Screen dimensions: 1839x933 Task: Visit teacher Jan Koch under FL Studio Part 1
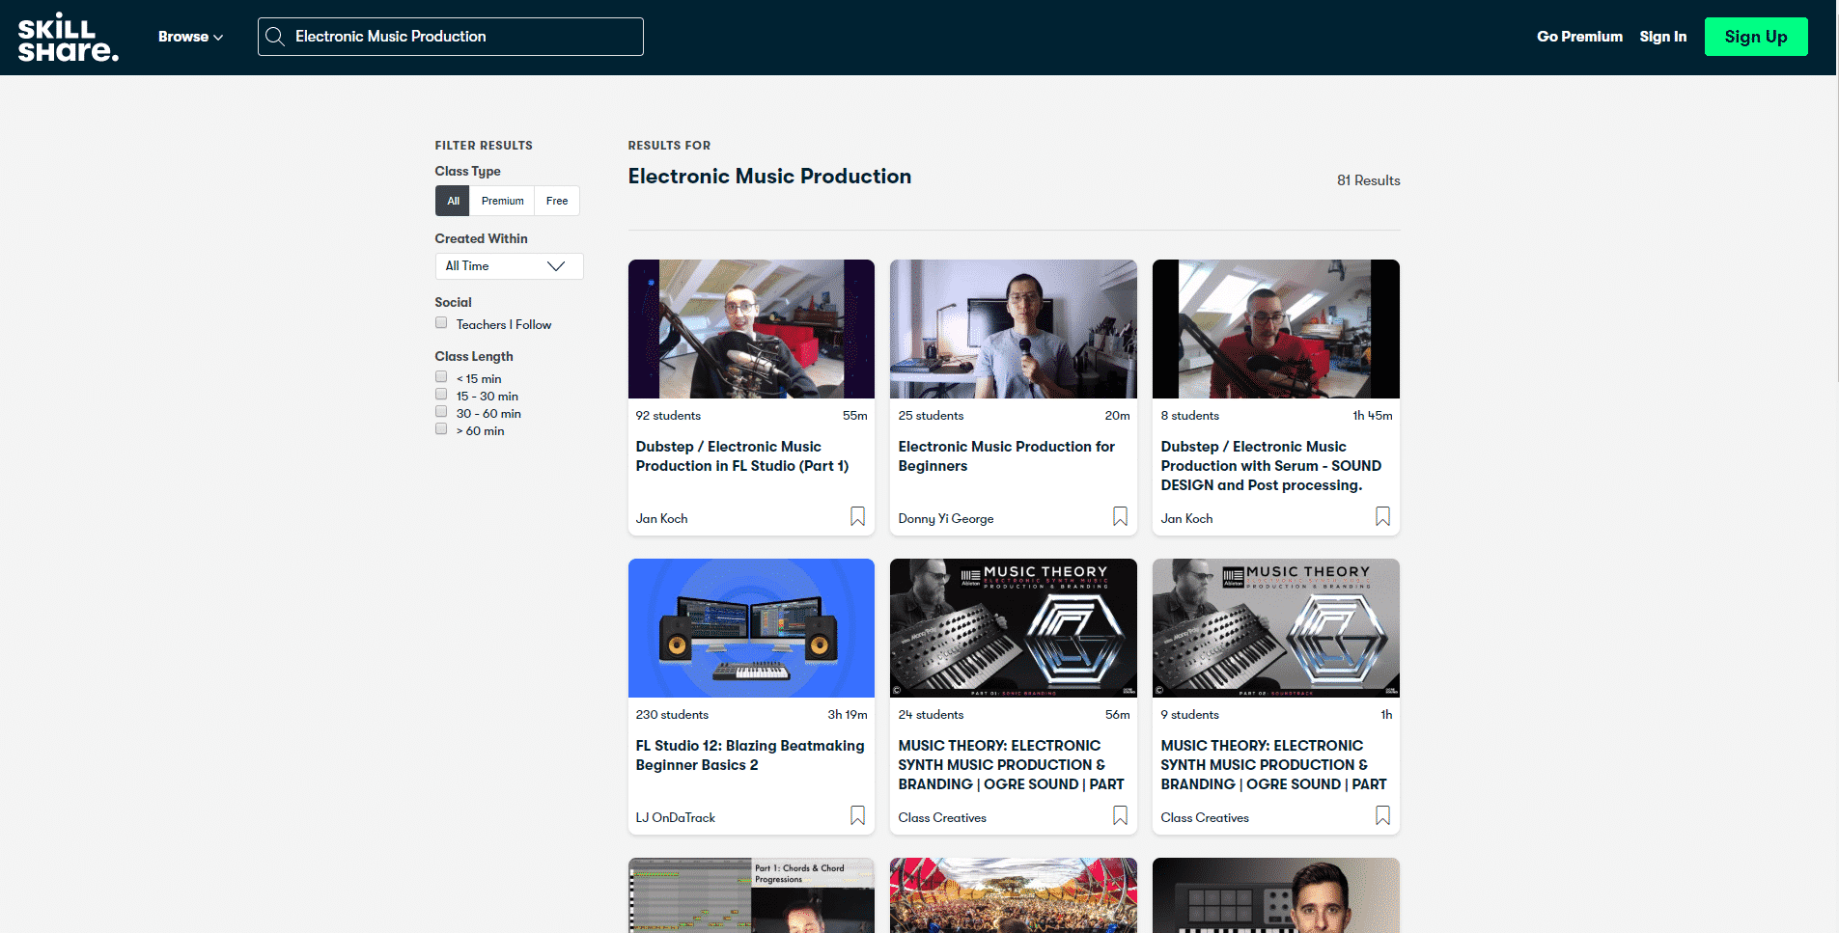click(x=661, y=518)
